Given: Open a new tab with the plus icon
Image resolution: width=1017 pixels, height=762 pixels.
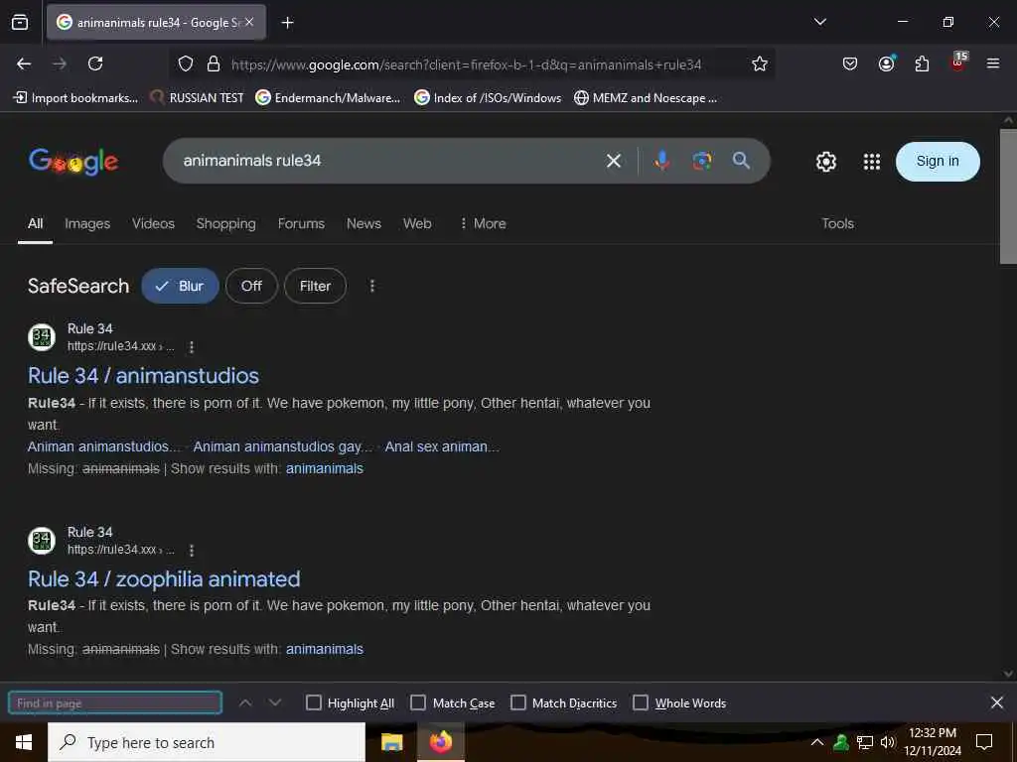Looking at the screenshot, I should (287, 23).
